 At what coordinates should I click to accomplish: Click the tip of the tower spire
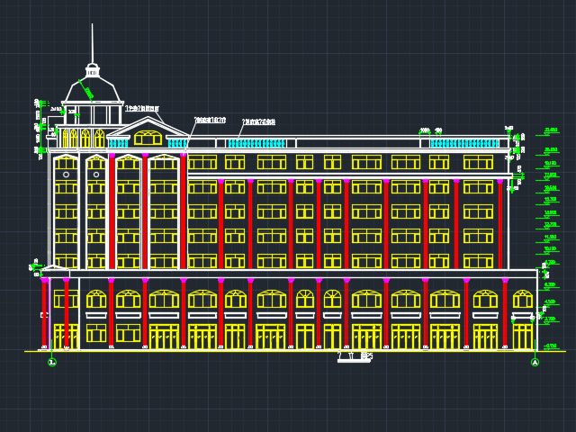tap(92, 26)
